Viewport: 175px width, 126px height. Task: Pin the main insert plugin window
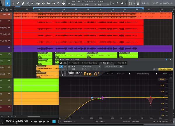(x=166, y=60)
